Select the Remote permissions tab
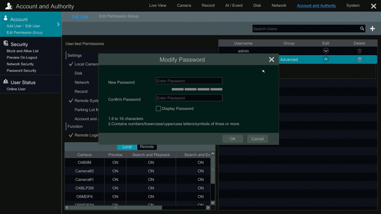The height and width of the screenshot is (214, 381). tap(147, 147)
